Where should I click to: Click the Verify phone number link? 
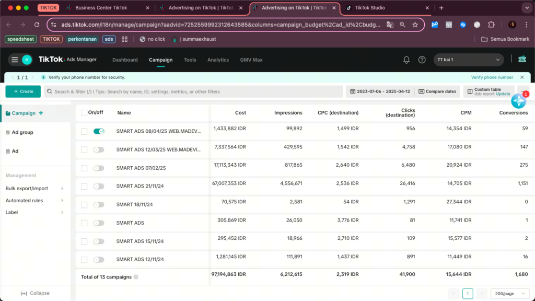pyautogui.click(x=492, y=77)
